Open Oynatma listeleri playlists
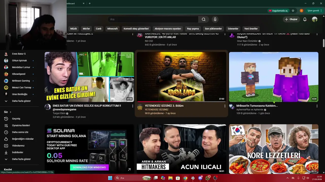The image size is (325, 182). point(20,125)
